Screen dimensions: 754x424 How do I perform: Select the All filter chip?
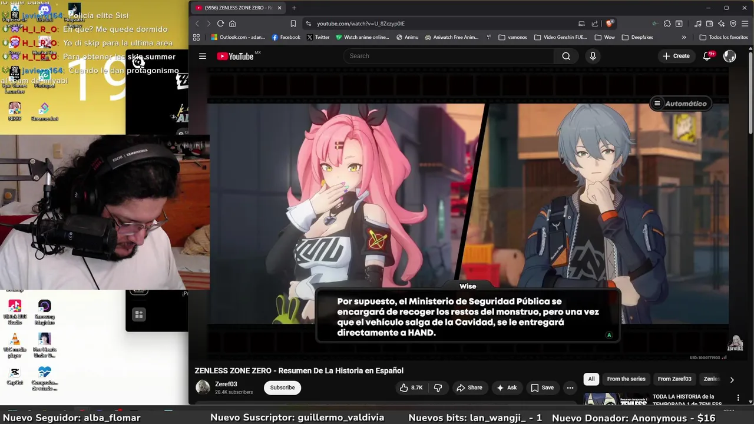(x=591, y=379)
